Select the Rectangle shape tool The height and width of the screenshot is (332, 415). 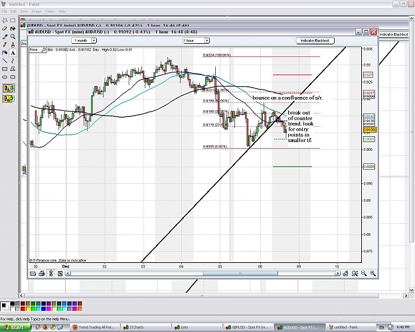point(5,69)
